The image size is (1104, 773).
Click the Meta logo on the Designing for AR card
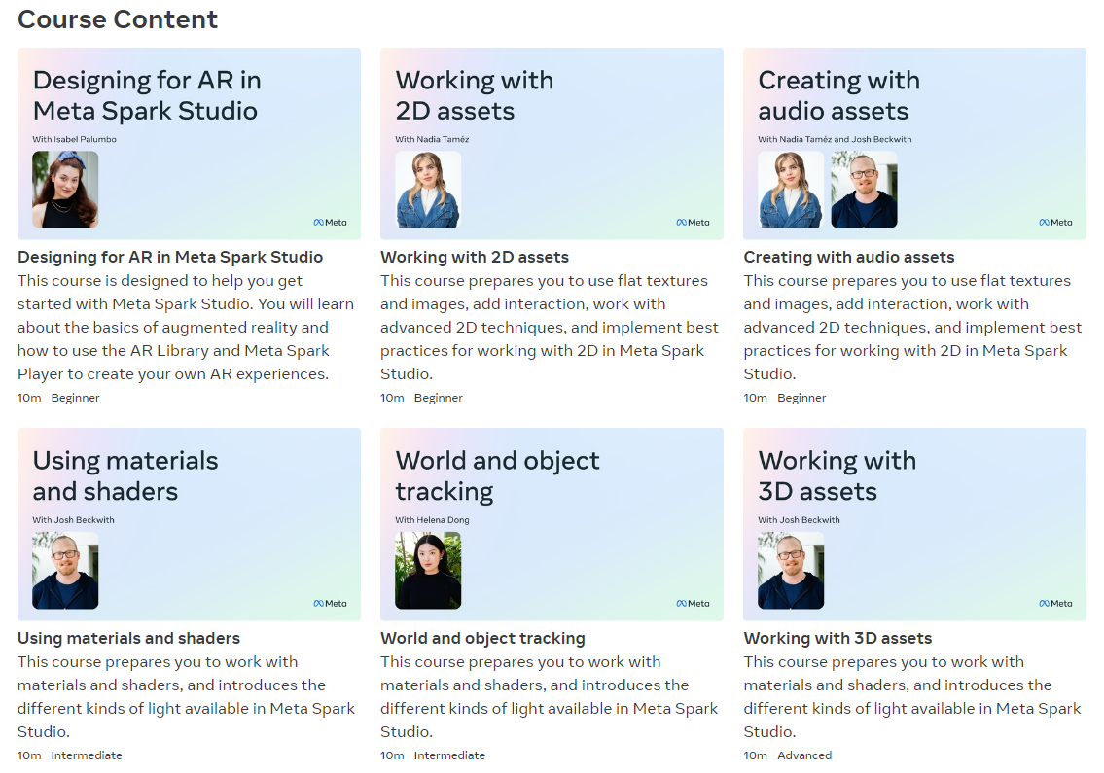pyautogui.click(x=330, y=222)
